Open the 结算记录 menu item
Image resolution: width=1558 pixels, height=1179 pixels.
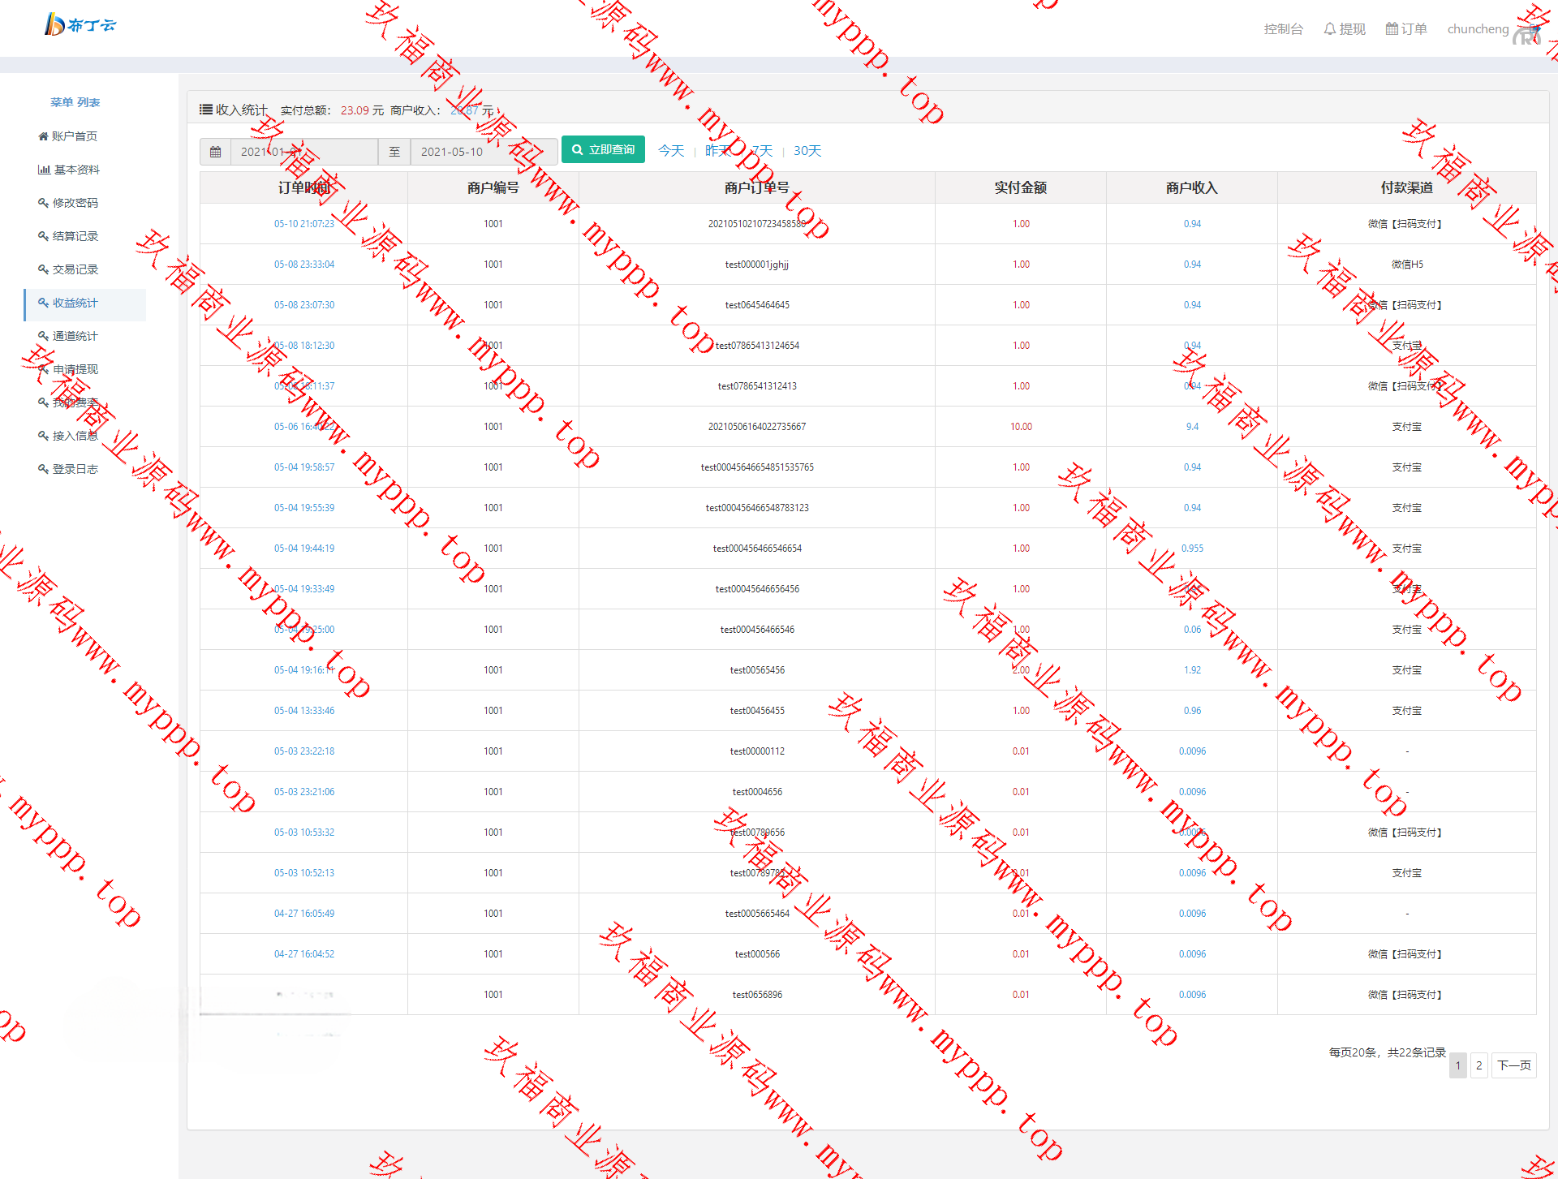75,236
